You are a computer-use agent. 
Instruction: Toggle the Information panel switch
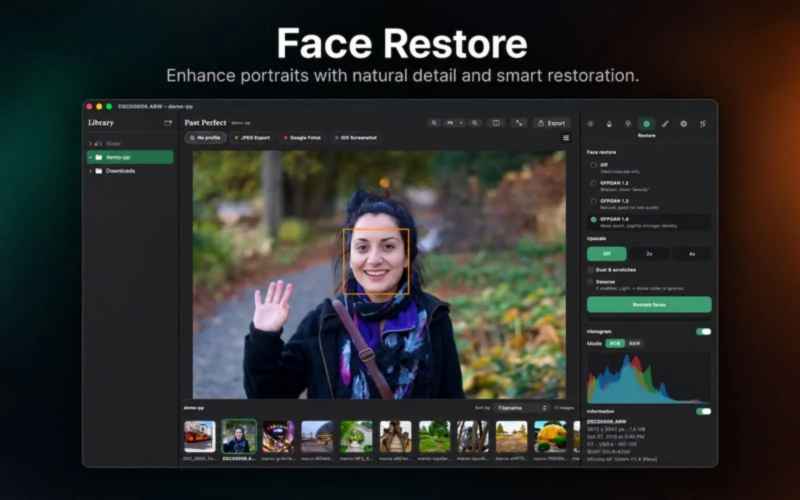703,411
